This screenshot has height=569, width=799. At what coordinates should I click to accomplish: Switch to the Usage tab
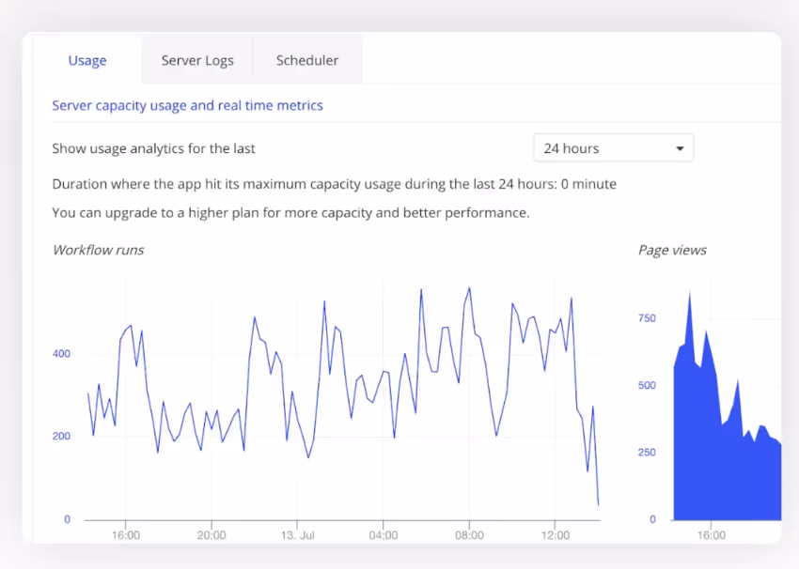pos(87,60)
